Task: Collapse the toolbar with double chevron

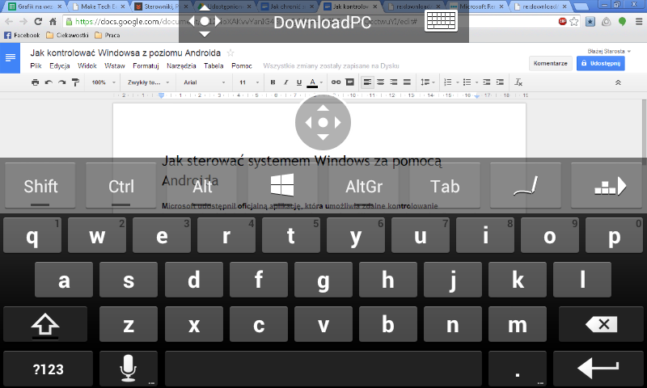Action: pyautogui.click(x=618, y=82)
